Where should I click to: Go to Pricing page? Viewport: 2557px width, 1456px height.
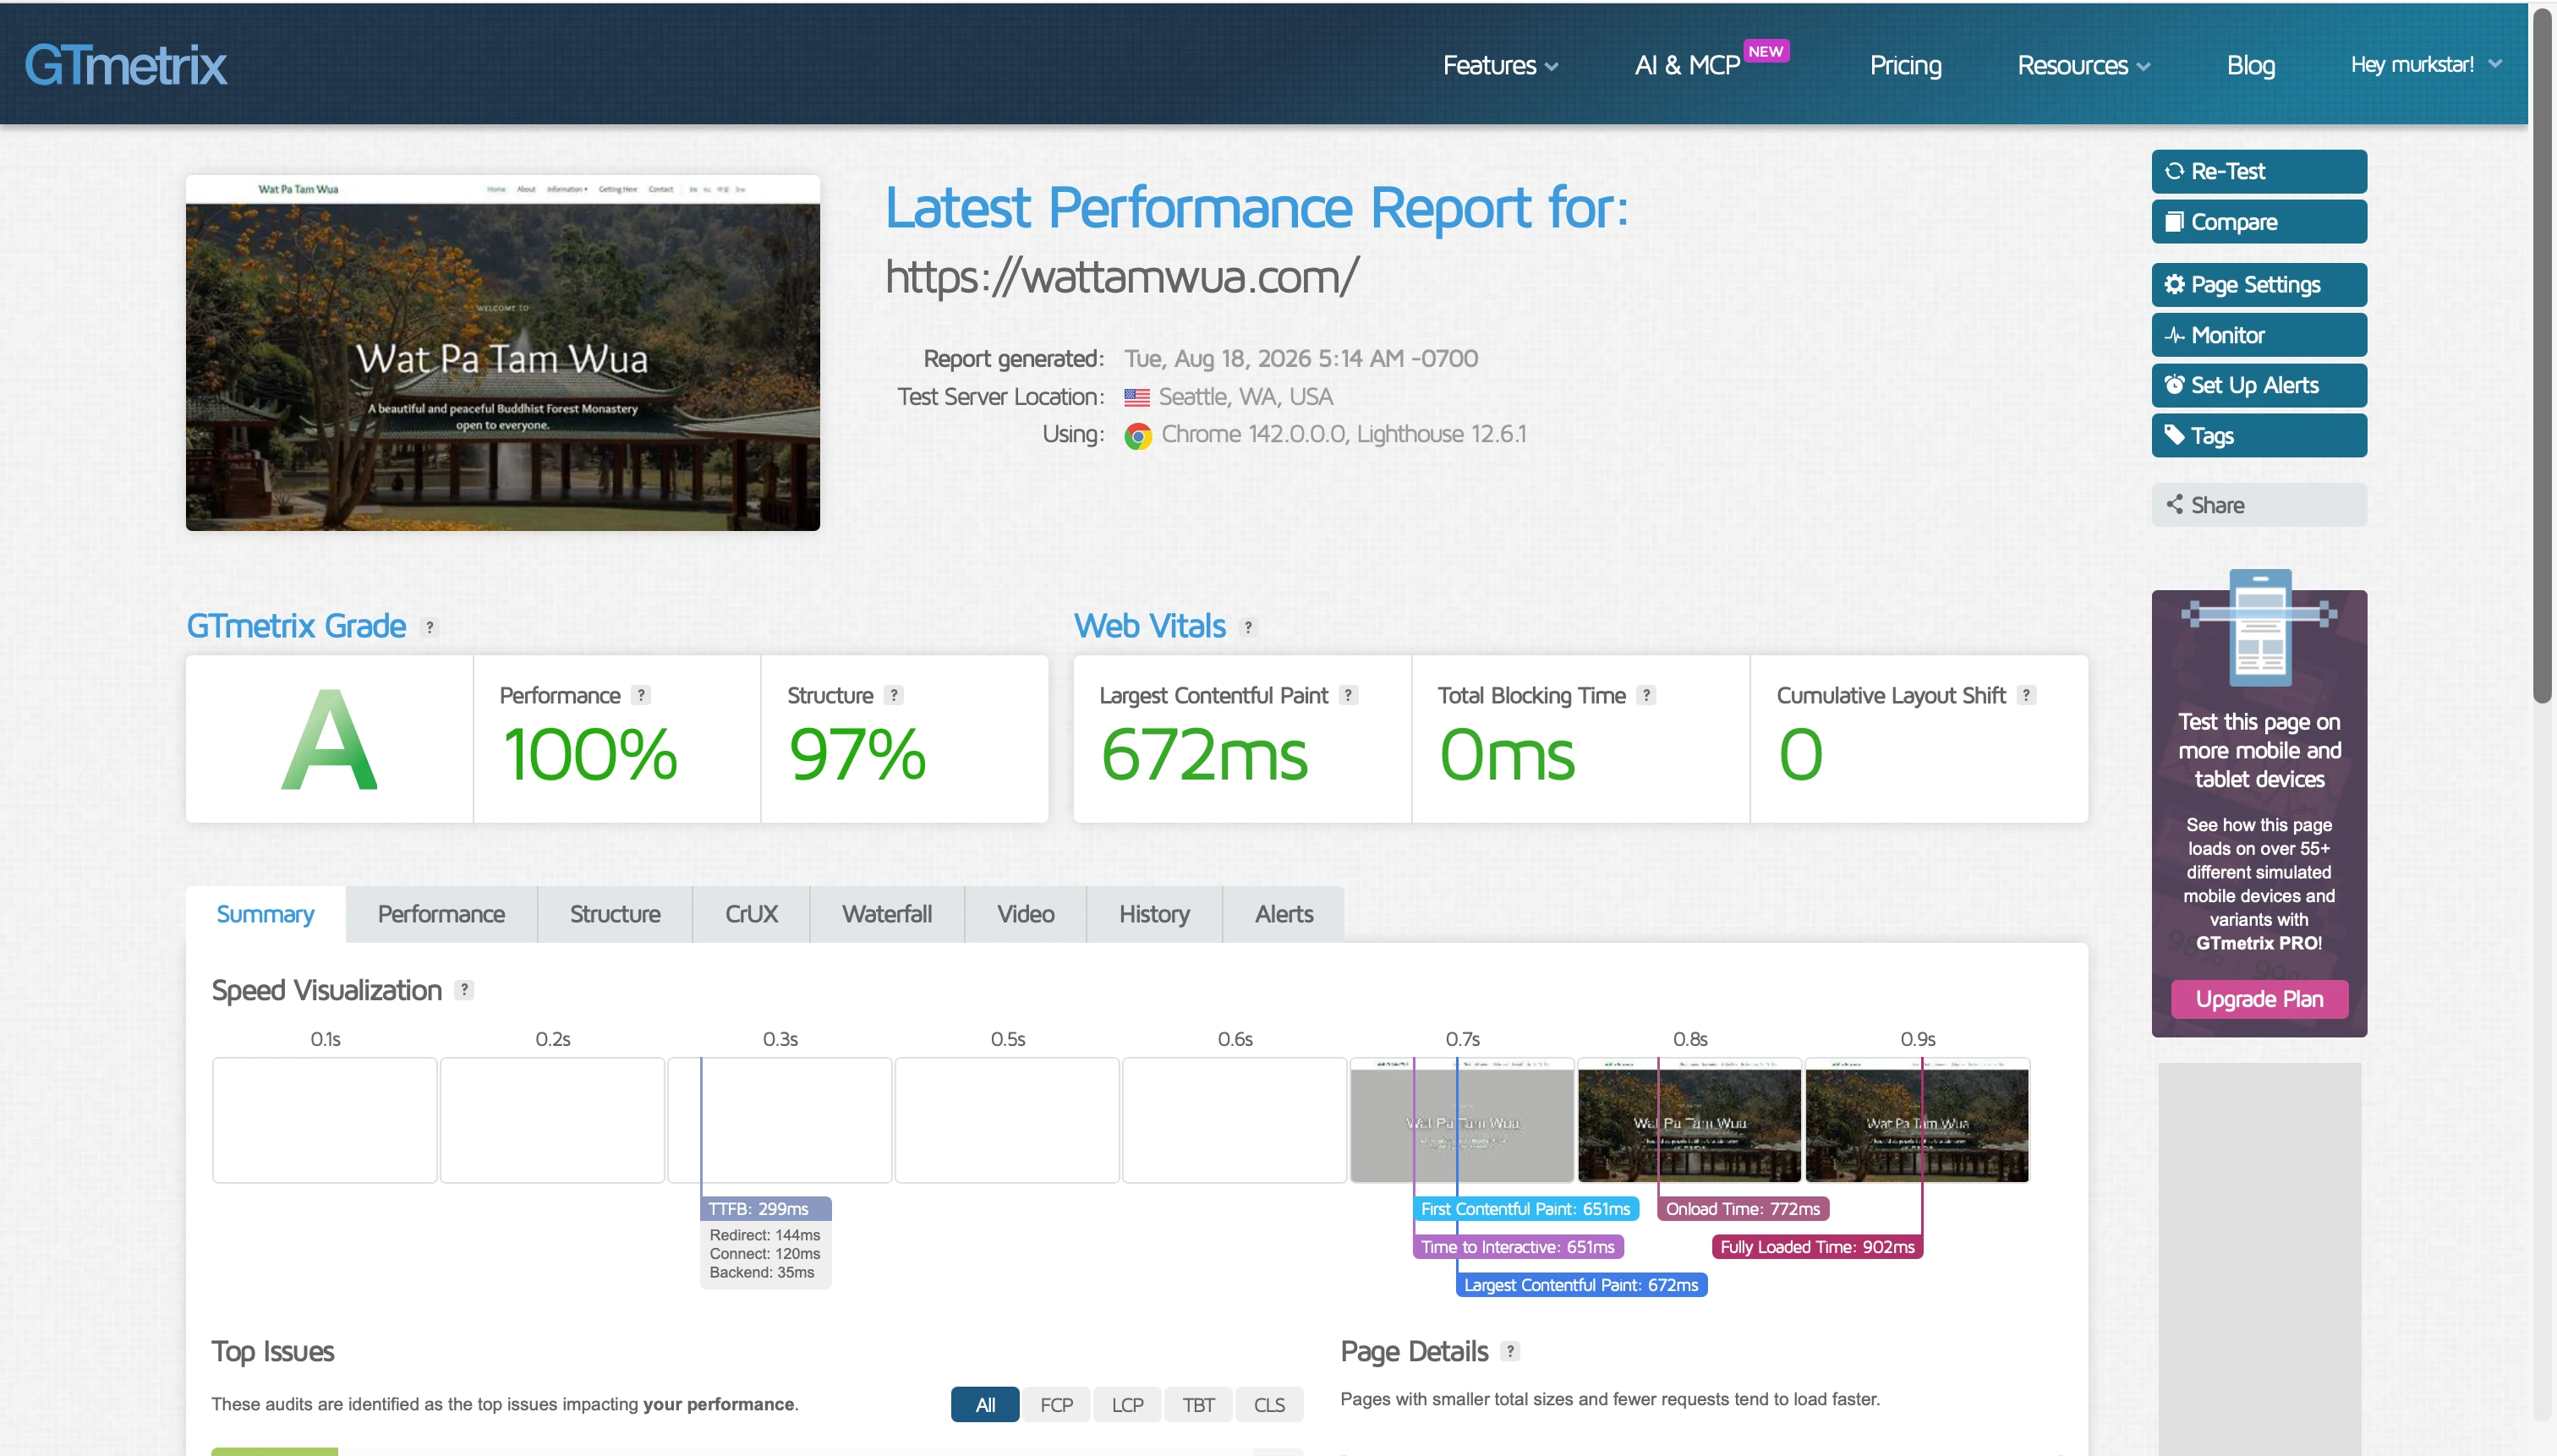pos(1906,65)
